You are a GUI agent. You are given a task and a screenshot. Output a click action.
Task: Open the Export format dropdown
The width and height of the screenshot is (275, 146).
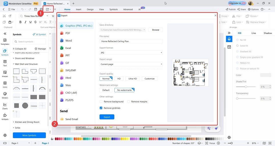pyautogui.click(x=131, y=53)
